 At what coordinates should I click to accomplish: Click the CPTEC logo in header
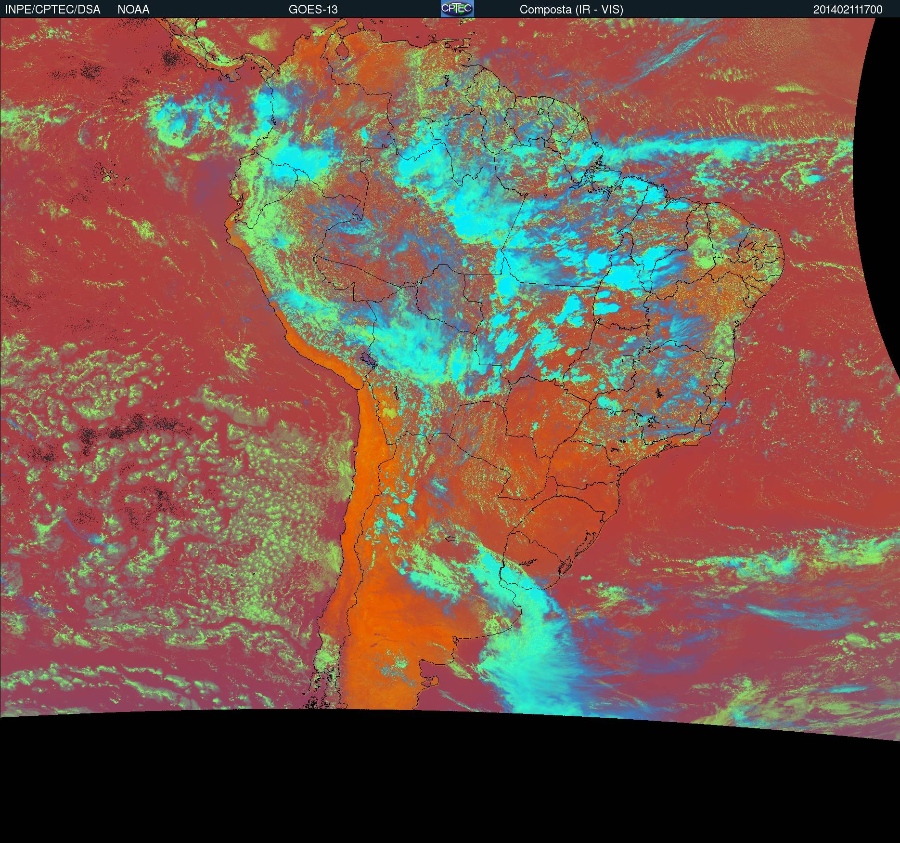pyautogui.click(x=457, y=9)
